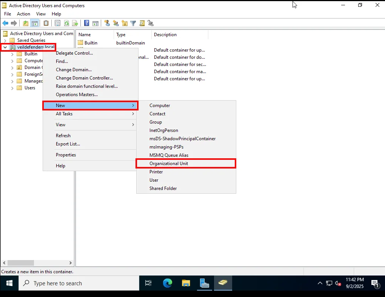Image resolution: width=385 pixels, height=297 pixels.
Task: Open Help with blue question mark icon
Action: [x=86, y=23]
